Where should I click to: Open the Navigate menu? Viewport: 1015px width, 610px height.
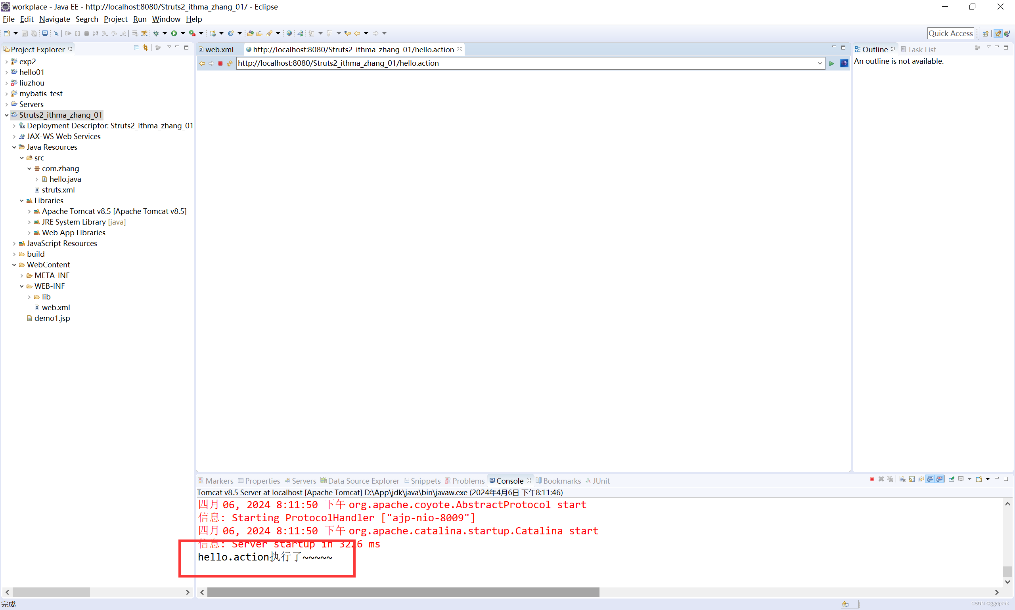55,19
